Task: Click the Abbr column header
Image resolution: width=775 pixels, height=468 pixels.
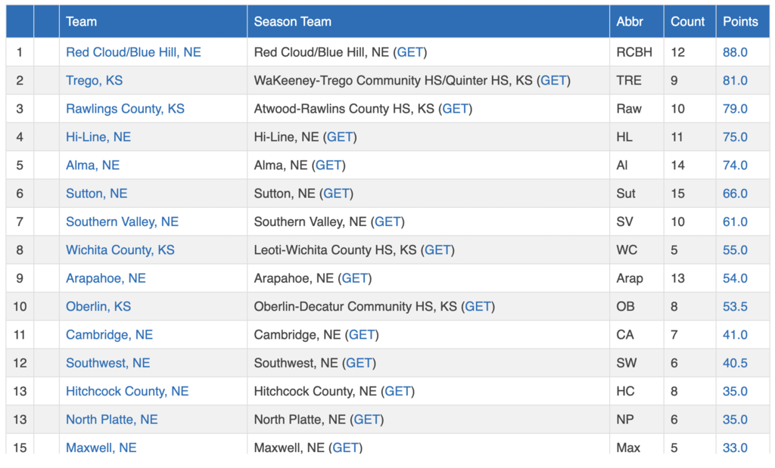Action: (630, 22)
